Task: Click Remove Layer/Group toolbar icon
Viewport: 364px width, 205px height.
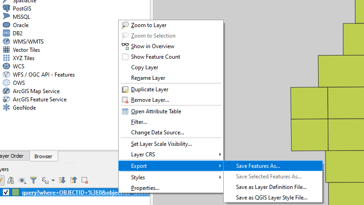Action: pyautogui.click(x=85, y=180)
